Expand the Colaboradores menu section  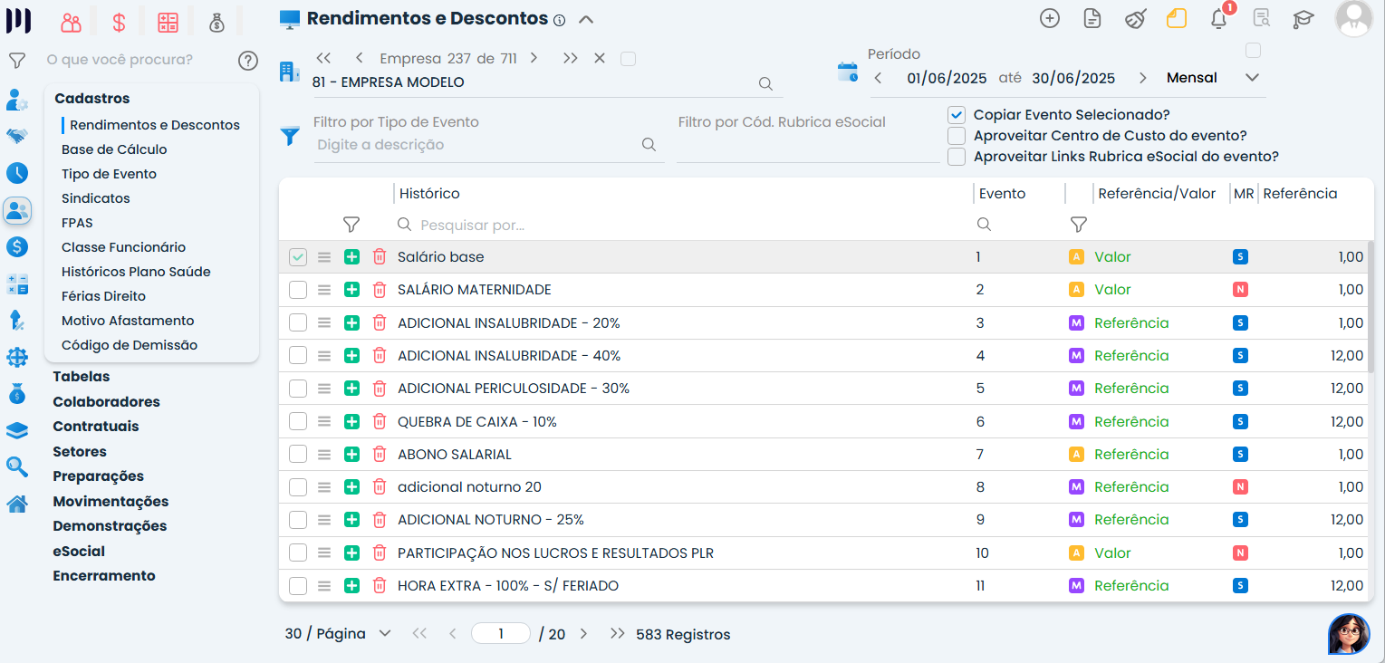click(106, 401)
